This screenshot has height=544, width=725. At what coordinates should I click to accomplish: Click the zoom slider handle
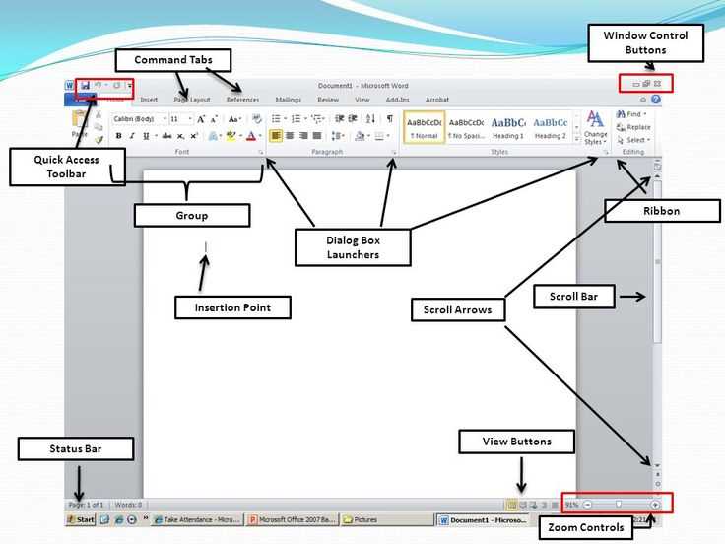tap(619, 505)
